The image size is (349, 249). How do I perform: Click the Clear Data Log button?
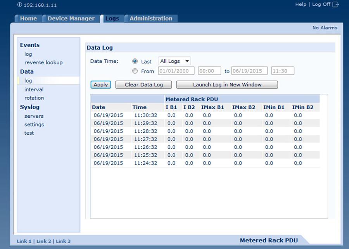(144, 85)
